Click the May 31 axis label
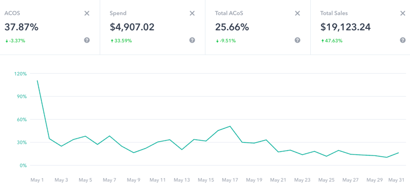This screenshot has width=410, height=193. [x=397, y=180]
